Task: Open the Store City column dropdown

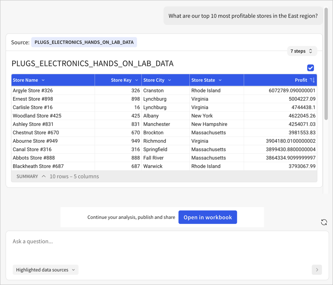Action: (x=169, y=80)
